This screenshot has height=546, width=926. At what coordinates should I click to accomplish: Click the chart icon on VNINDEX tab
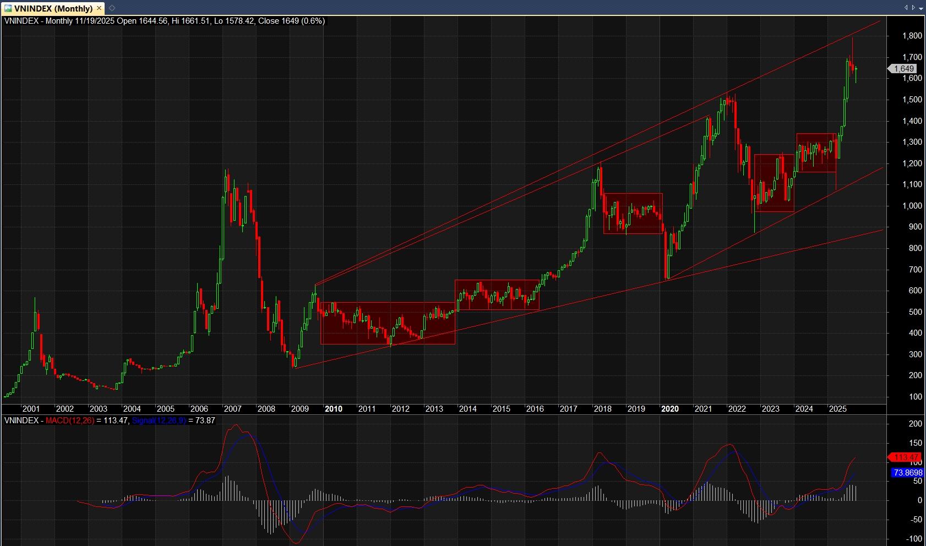[8, 8]
